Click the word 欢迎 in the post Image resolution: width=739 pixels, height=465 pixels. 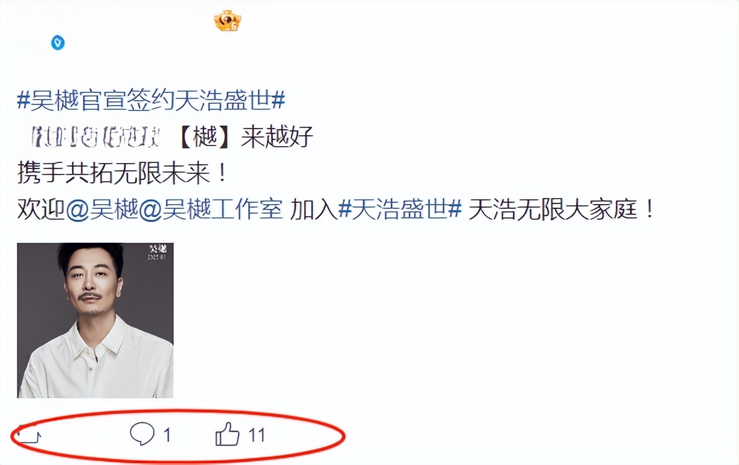coord(40,210)
